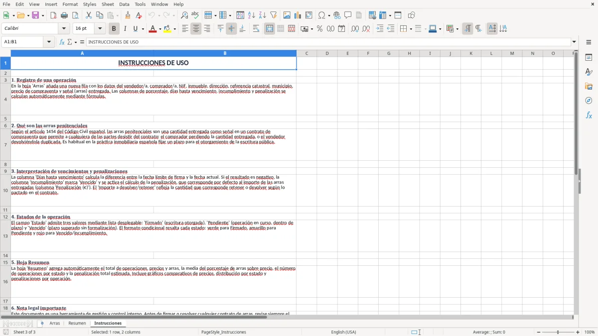The width and height of the screenshot is (598, 336).
Task: Align cell text left
Action: (x=185, y=29)
